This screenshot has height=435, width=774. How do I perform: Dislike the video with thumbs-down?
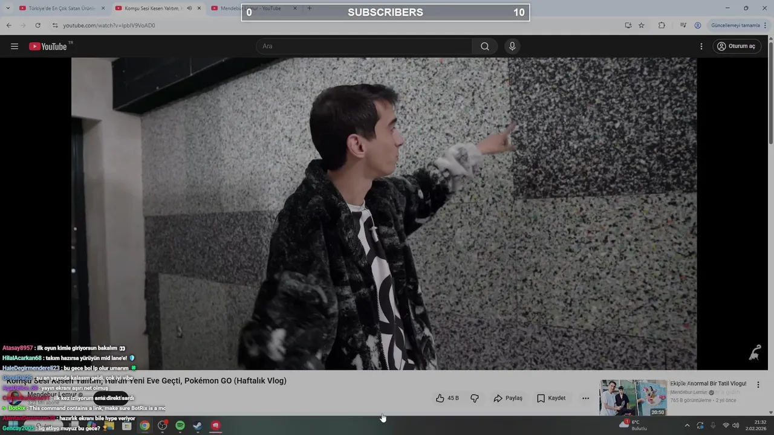[475, 398]
